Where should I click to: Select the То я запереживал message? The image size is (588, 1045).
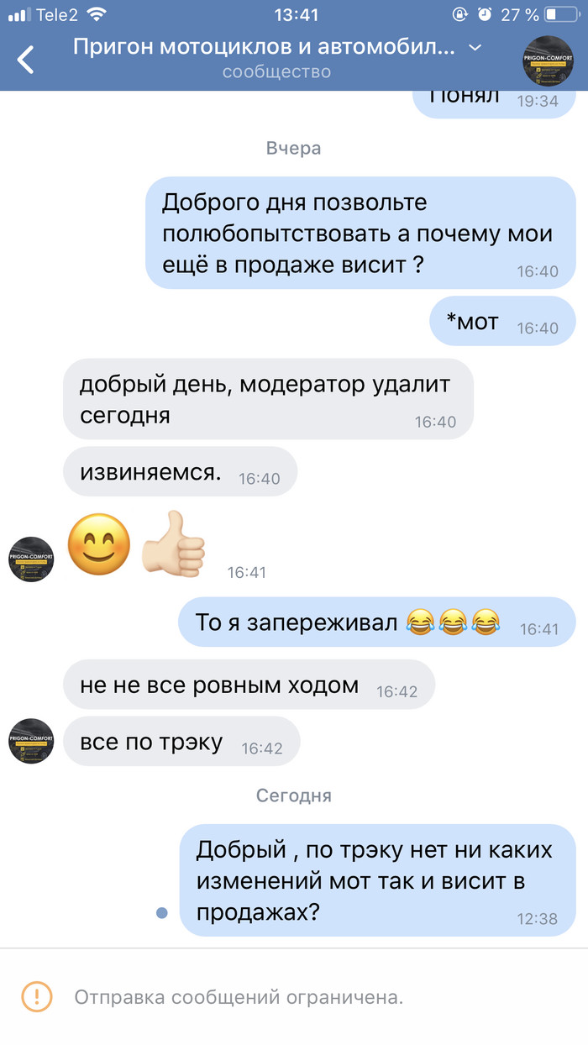tap(377, 622)
